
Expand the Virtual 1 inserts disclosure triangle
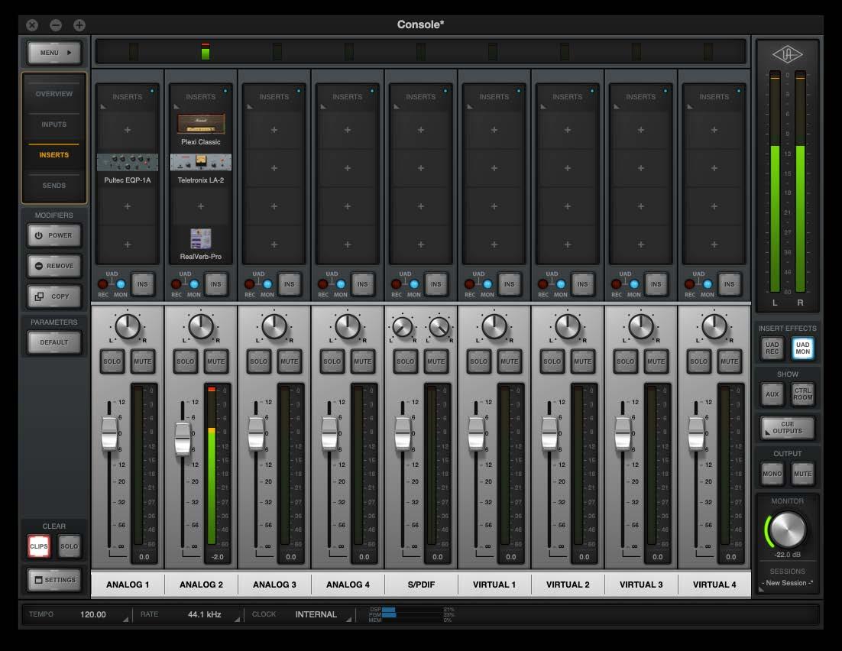tap(471, 106)
